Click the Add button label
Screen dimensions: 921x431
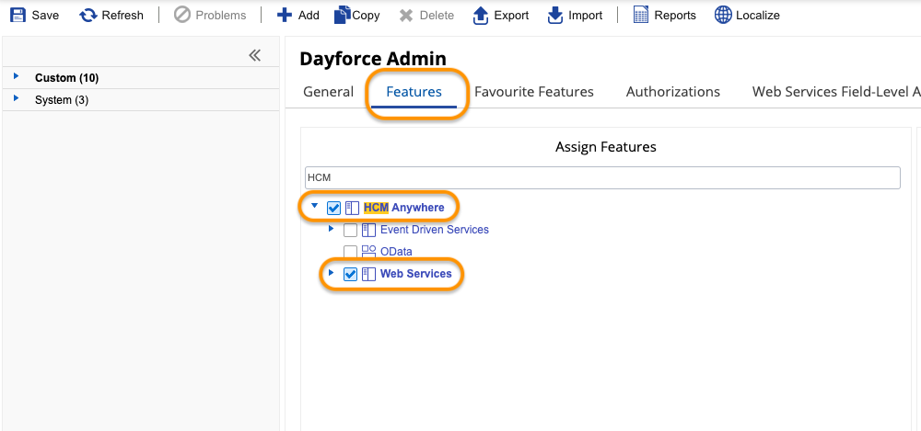[x=309, y=16]
